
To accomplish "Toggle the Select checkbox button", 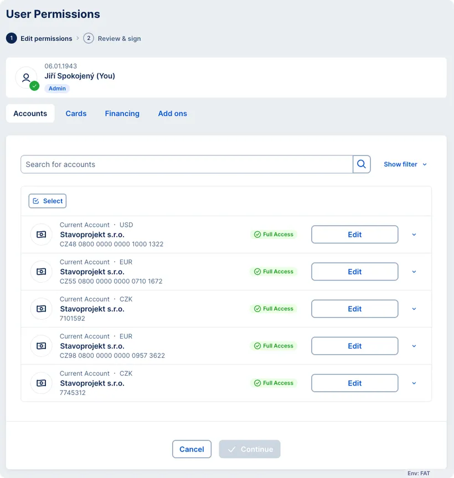I will (48, 201).
